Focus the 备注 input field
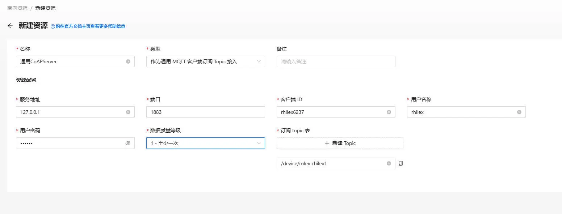Viewport: 562px width, 214px height. coord(336,61)
